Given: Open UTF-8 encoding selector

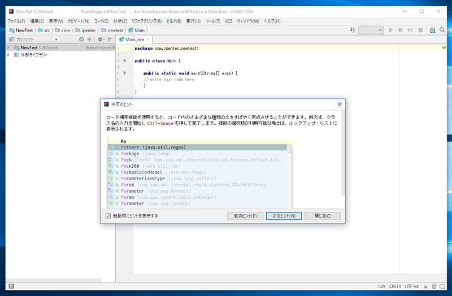Looking at the screenshot, I should pyautogui.click(x=412, y=286).
